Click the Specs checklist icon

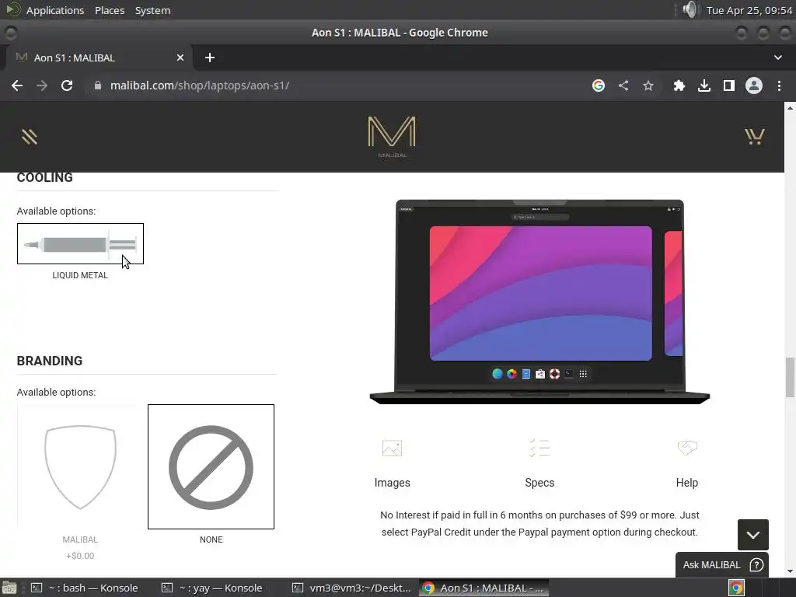pyautogui.click(x=539, y=449)
